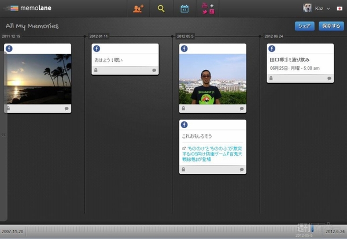The width and height of the screenshot is (347, 239).
Task: Open the add services icon cluster
Action: pos(208,9)
